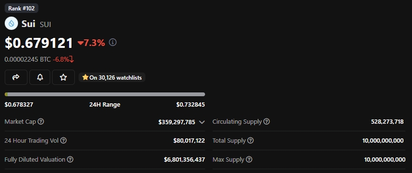The width and height of the screenshot is (412, 173).
Task: Click the Max Supply help icon
Action: pos(249,159)
